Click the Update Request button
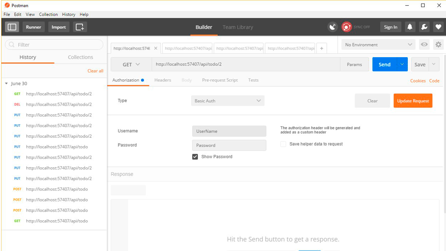Screen dimensions: 446x251 coord(413,101)
